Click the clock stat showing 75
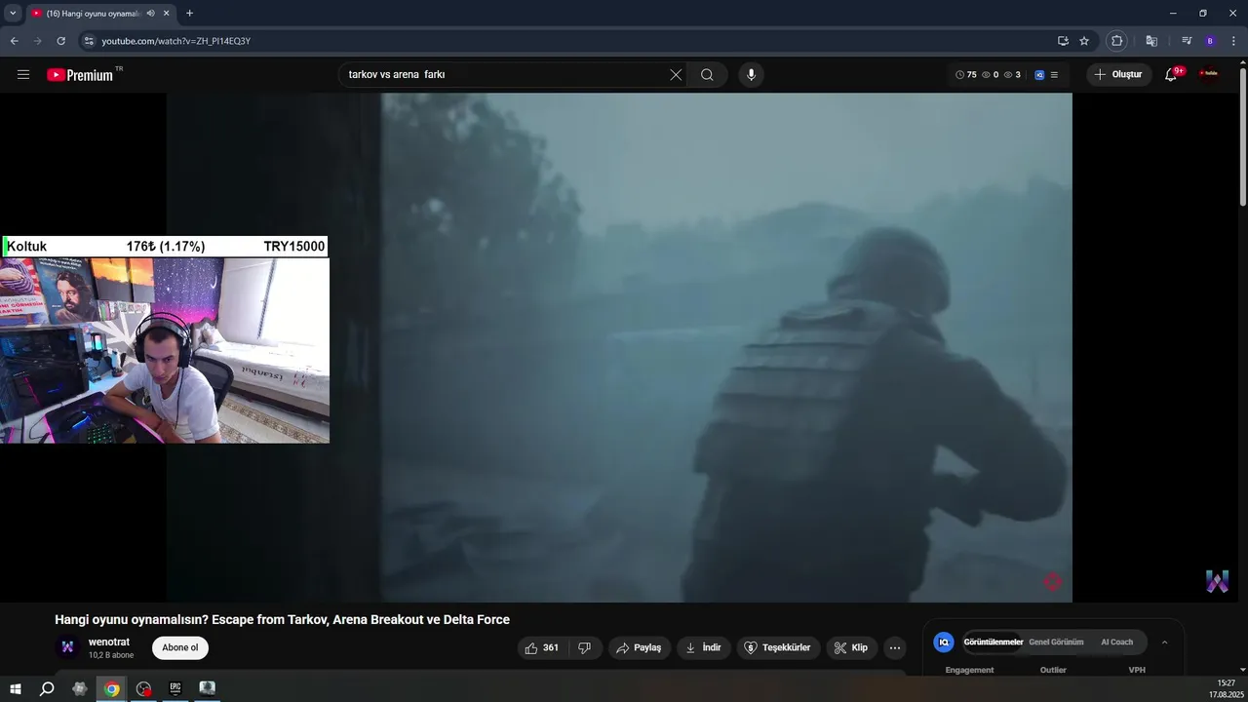Screen dimensions: 1248x702 [x=965, y=74]
